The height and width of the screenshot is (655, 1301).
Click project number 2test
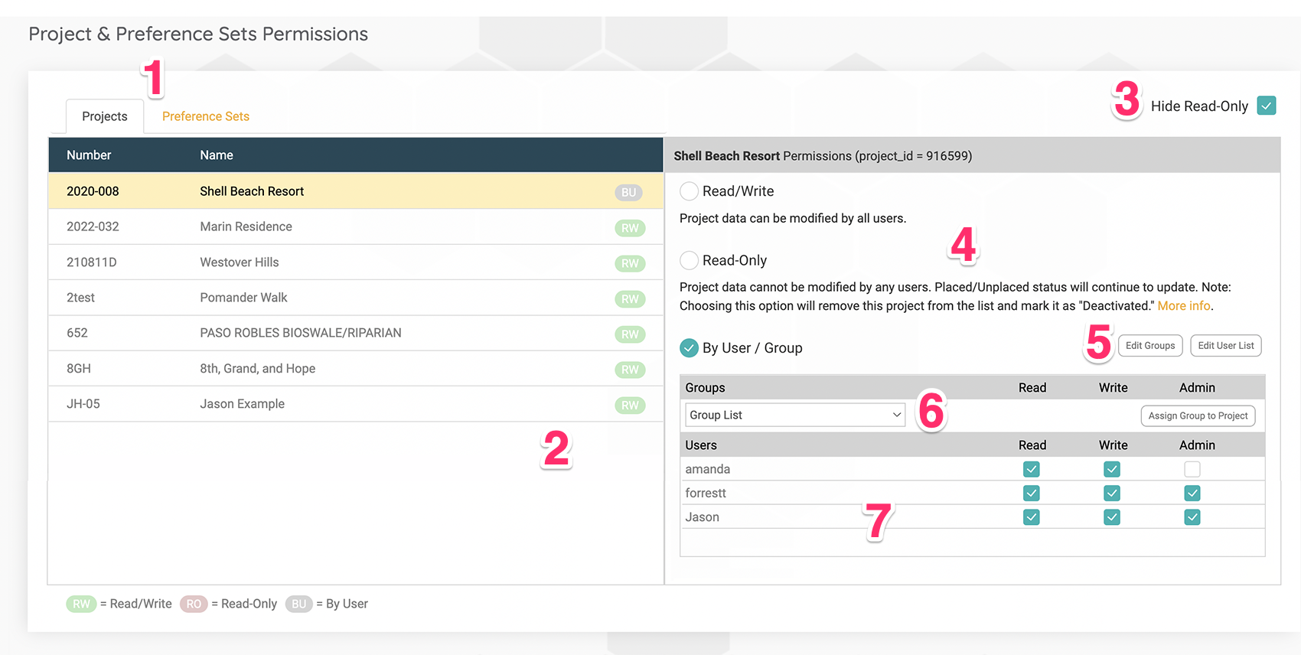80,298
